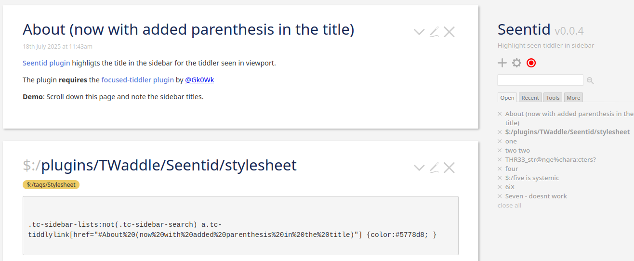Edit the stylesheet tiddler with pencil icon
The width and height of the screenshot is (634, 261).
coord(434,168)
